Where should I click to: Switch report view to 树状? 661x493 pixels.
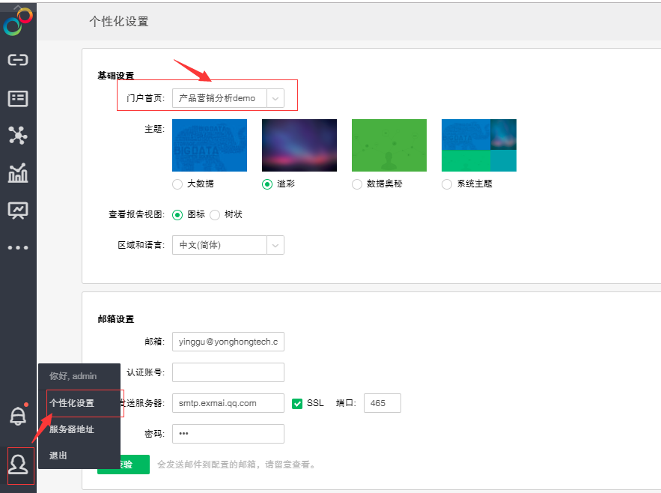215,214
